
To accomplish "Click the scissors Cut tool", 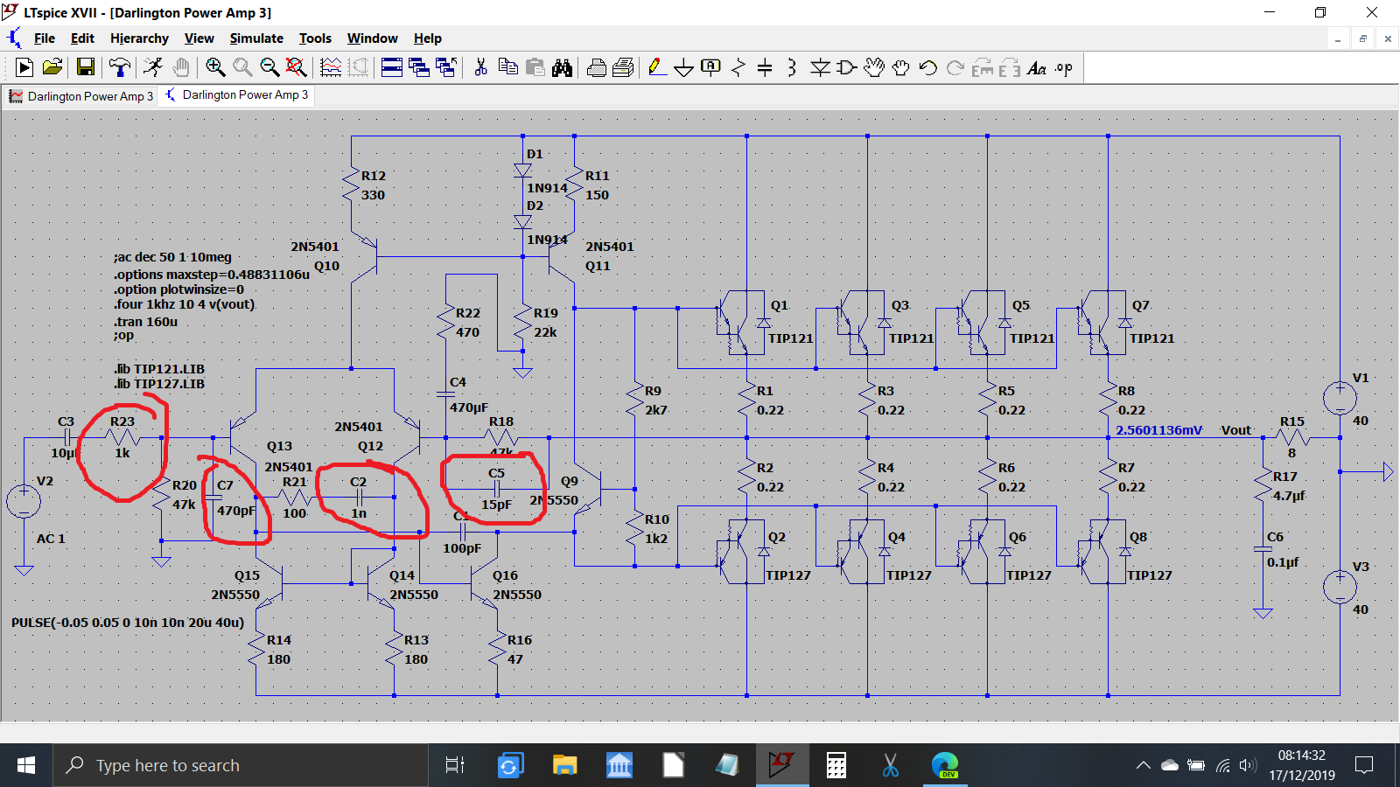I will click(x=480, y=67).
